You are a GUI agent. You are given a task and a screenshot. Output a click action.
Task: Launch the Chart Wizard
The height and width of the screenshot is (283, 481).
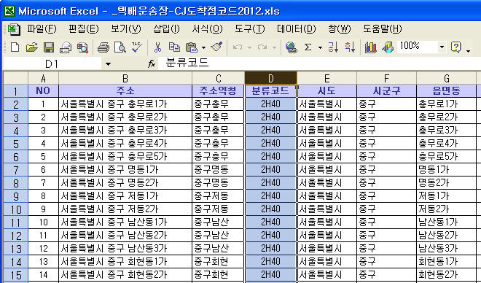(x=370, y=47)
